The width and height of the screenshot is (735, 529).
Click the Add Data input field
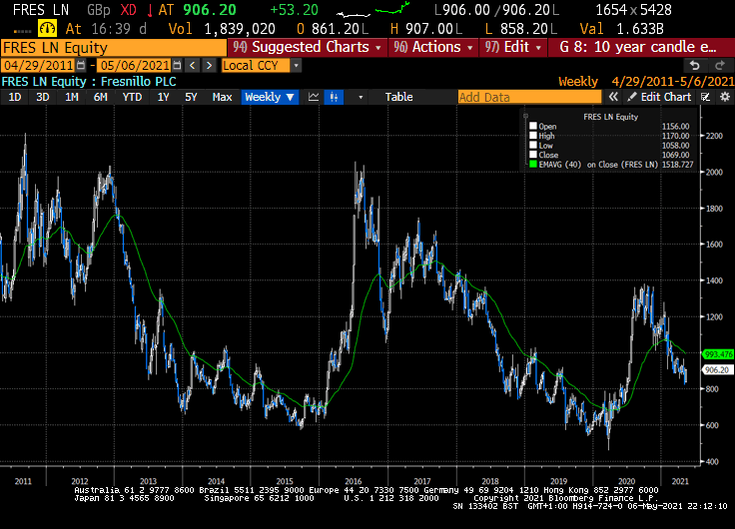529,97
